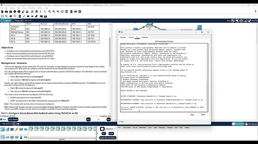Image resolution: width=258 pixels, height=144 pixels.
Task: Choose the Draw Ellipse tool
Action: [x=32, y=16]
